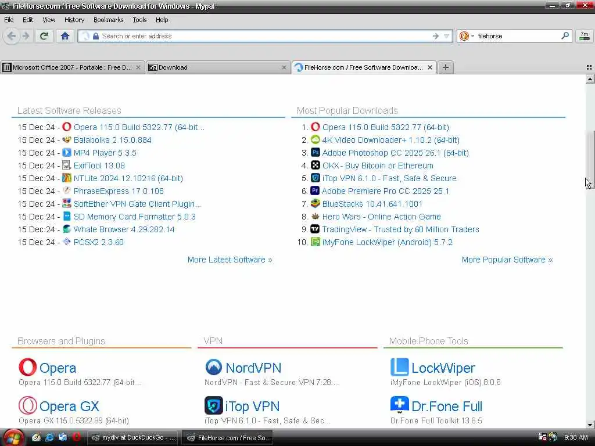Launch Internet Explorer from quick launch
This screenshot has width=595, height=446.
[49, 437]
